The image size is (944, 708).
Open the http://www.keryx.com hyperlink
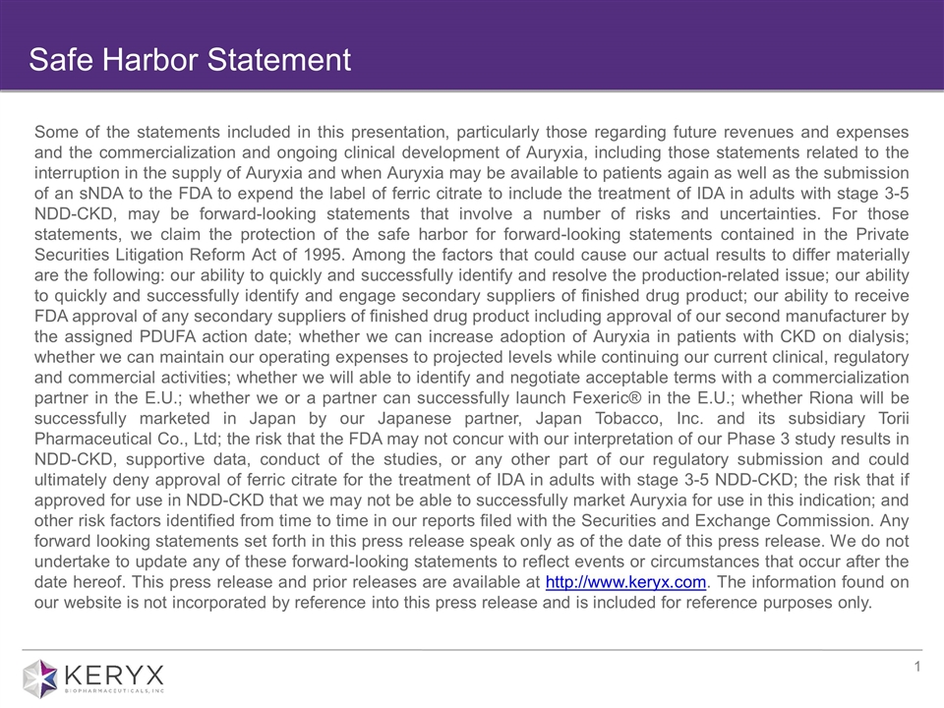click(x=625, y=583)
